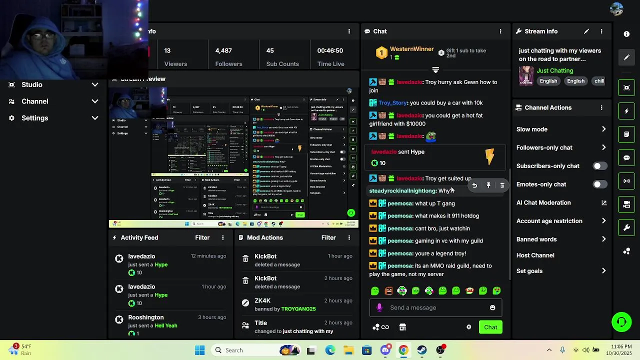
Task: Toggle Emotes-only chat switch
Action: [x=599, y=184]
